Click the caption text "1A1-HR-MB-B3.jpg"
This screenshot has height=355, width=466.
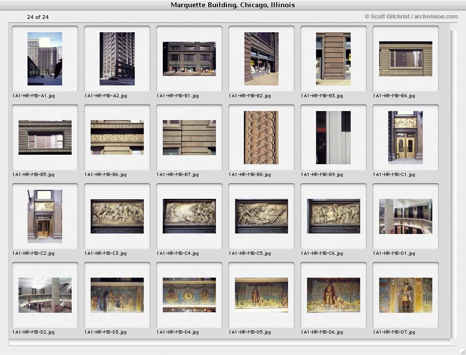pos(322,96)
